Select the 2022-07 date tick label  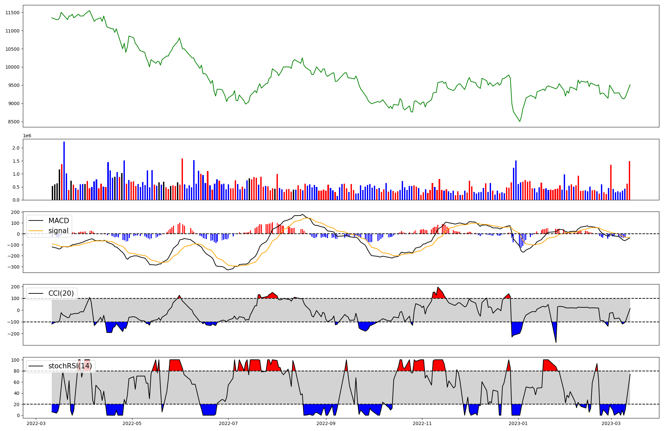(x=228, y=423)
